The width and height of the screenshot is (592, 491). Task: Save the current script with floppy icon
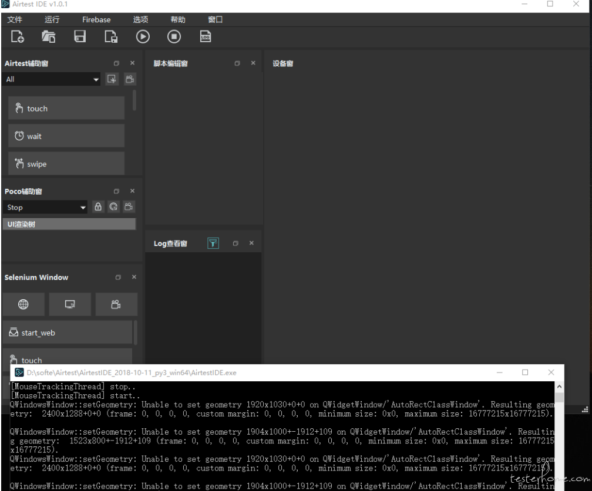(x=80, y=36)
